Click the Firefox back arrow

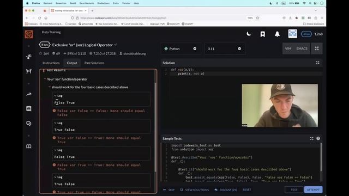coord(27,18)
